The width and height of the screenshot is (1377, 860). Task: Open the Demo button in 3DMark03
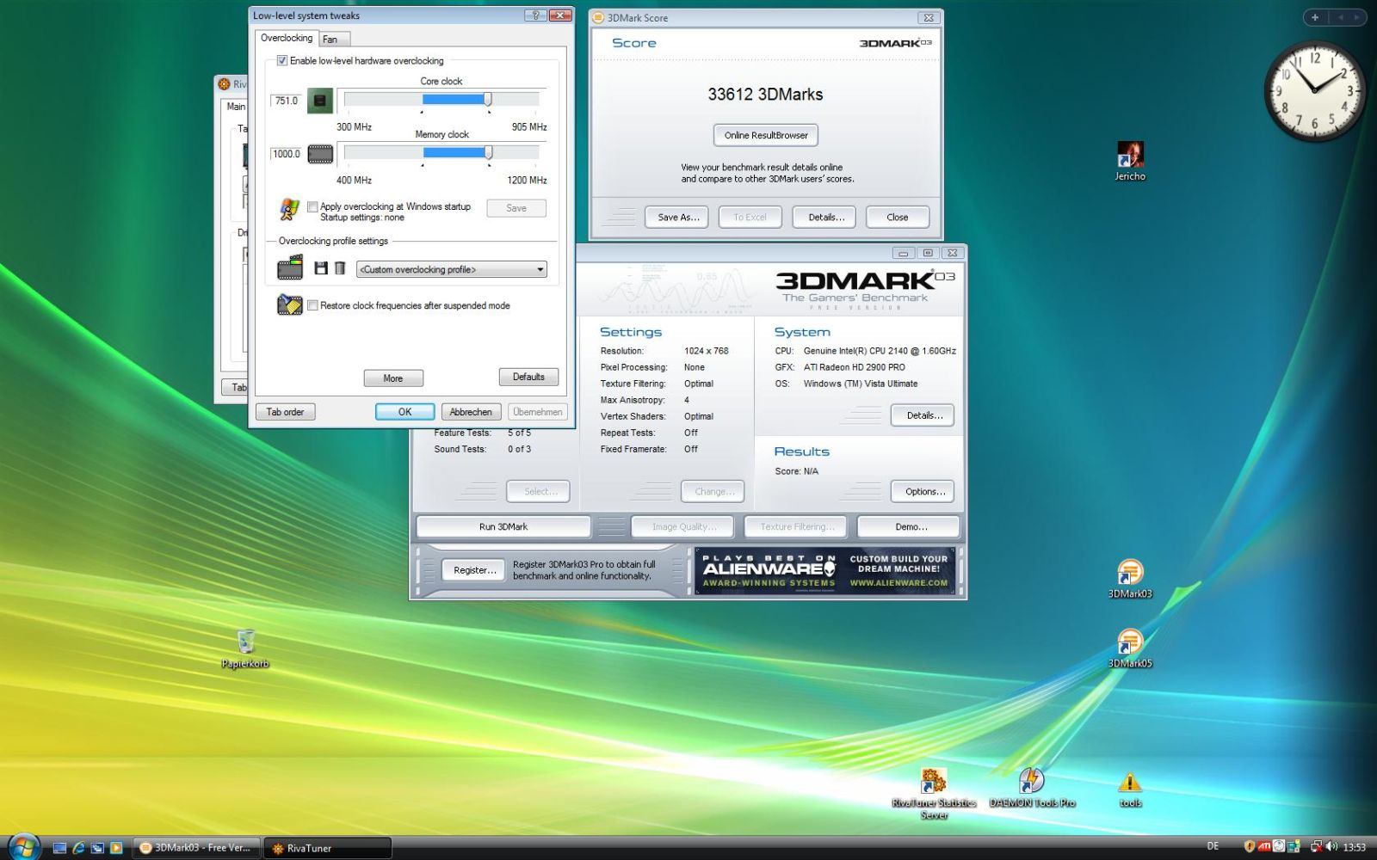pyautogui.click(x=911, y=526)
